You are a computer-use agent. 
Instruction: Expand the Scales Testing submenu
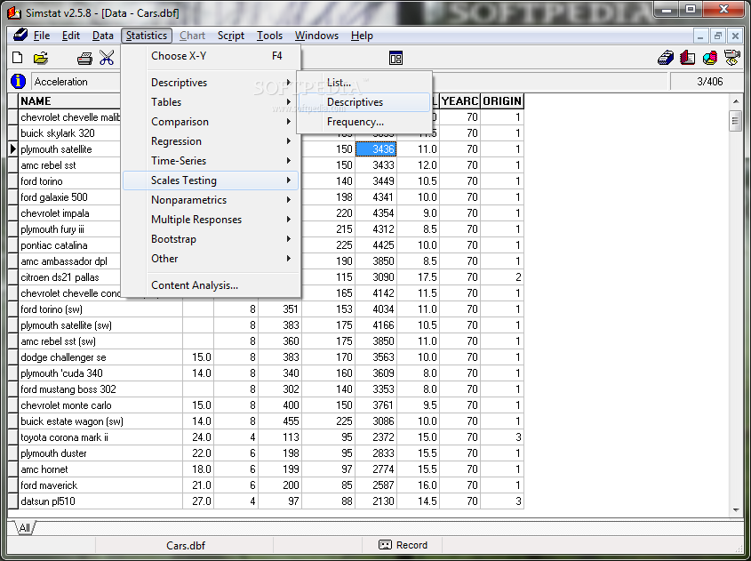click(211, 180)
